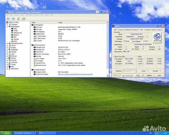Screen dimensions: 169x135
Task: Click the Benchmark tree icon
Action: [x=10, y=69]
